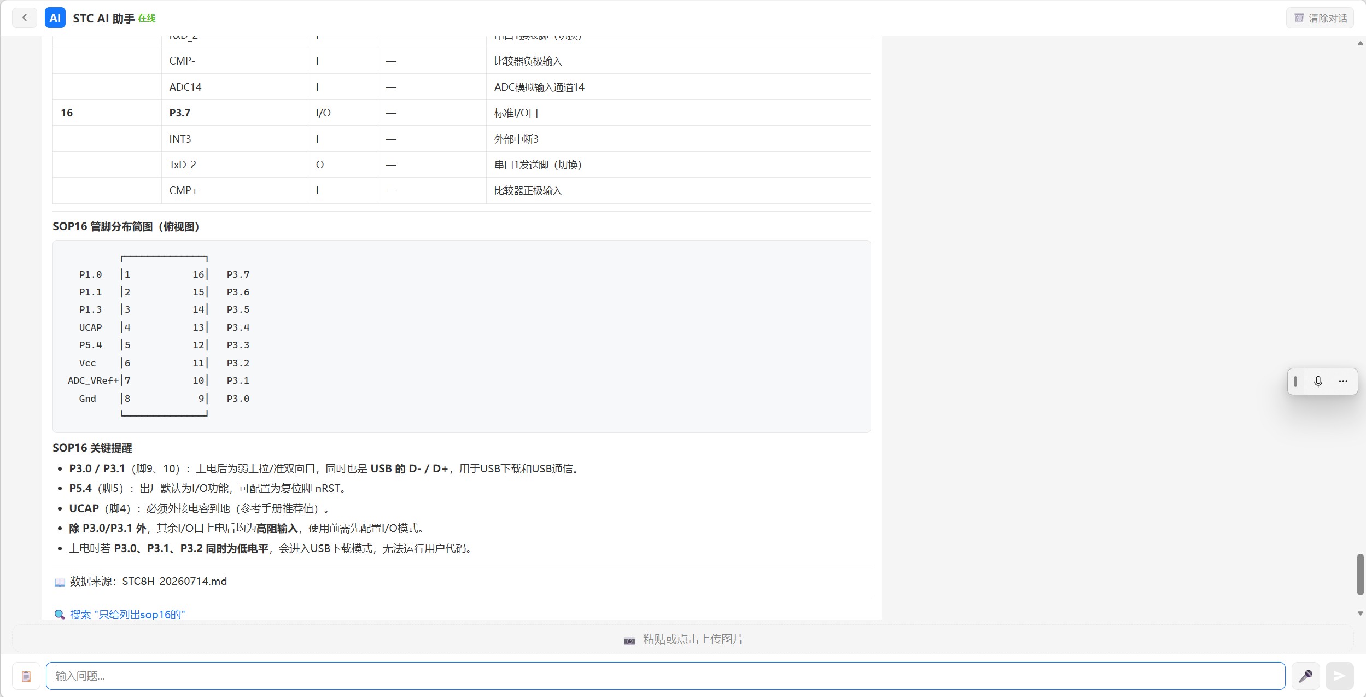
Task: Click the blue AI logo icon
Action: 55,18
